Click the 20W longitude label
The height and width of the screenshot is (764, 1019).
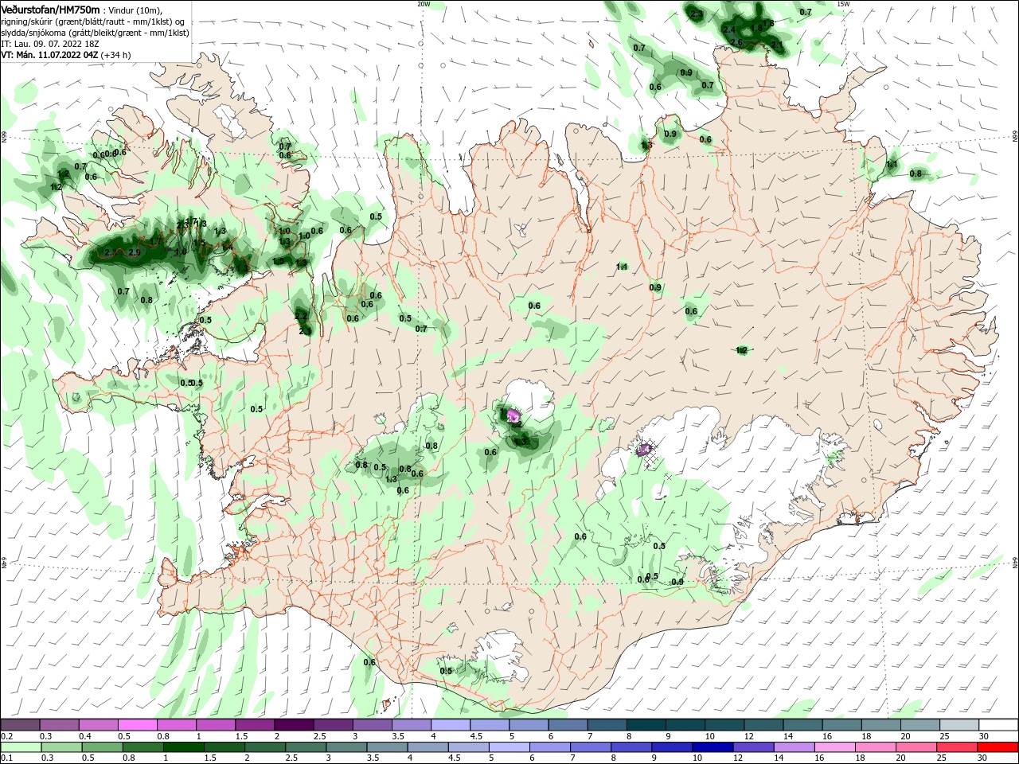click(424, 4)
